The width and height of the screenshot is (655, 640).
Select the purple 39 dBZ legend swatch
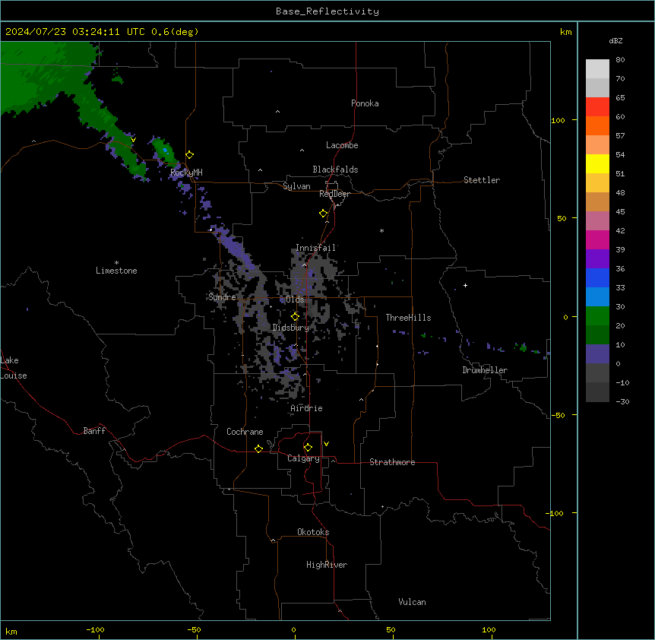597,258
